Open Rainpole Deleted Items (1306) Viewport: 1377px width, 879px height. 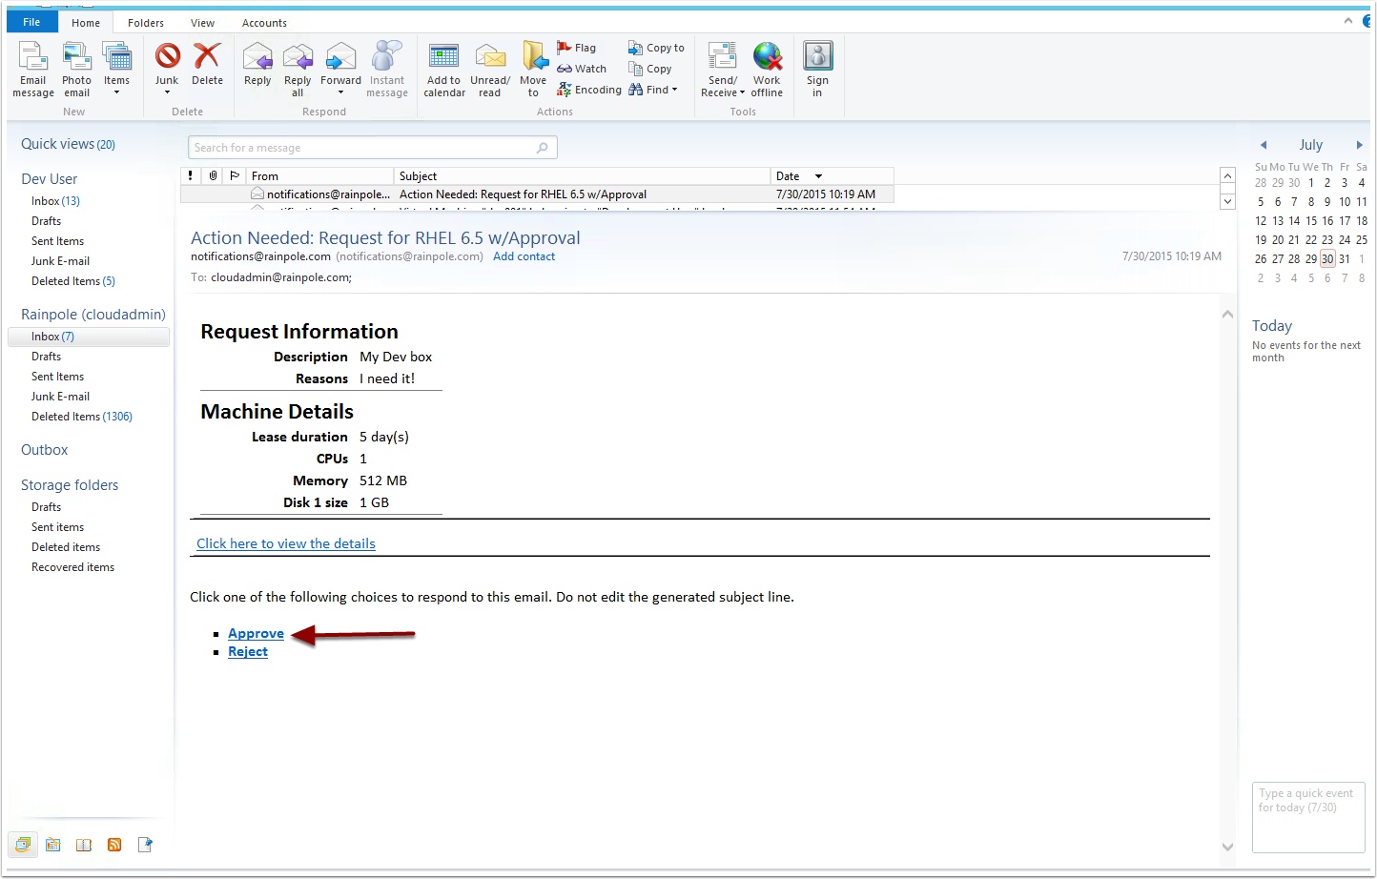coord(82,417)
